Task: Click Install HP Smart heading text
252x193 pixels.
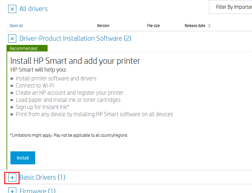Action: (x=75, y=61)
